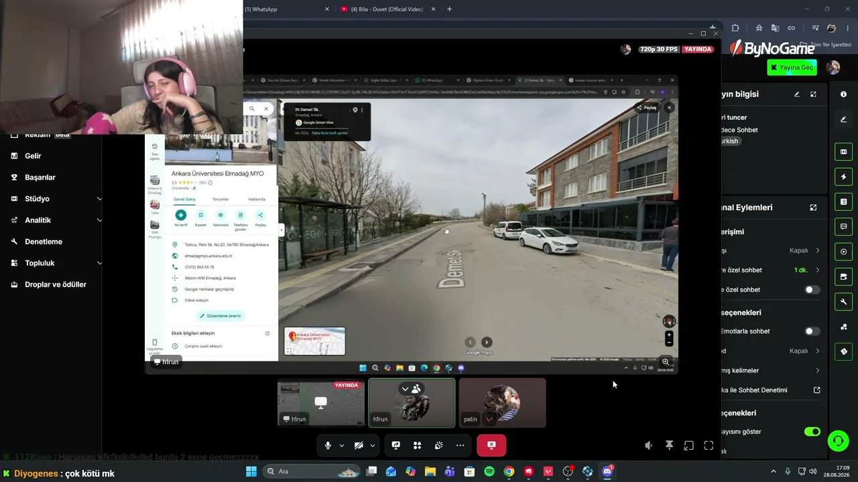The image size is (858, 482).
Task: Adjust the call volume speaker icon
Action: (x=648, y=446)
